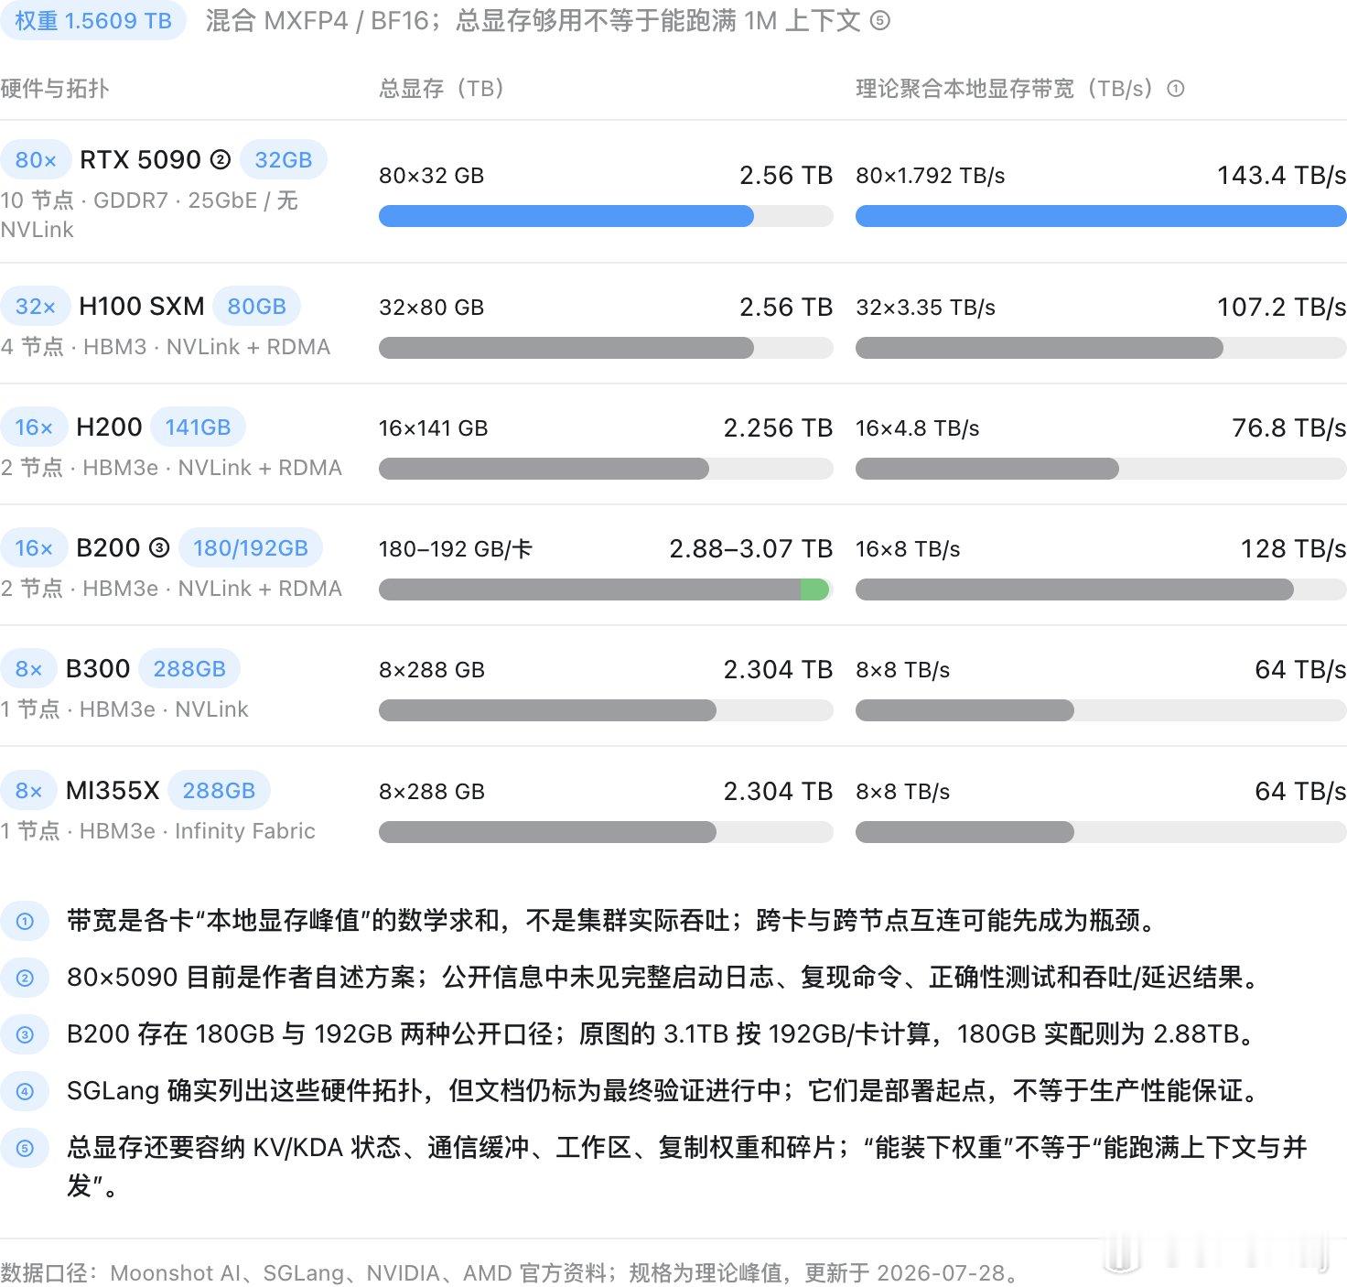Click footnote marker ⑤ after the MXFP4 / BF16 subtitle
1347x1287 pixels.
tap(879, 21)
